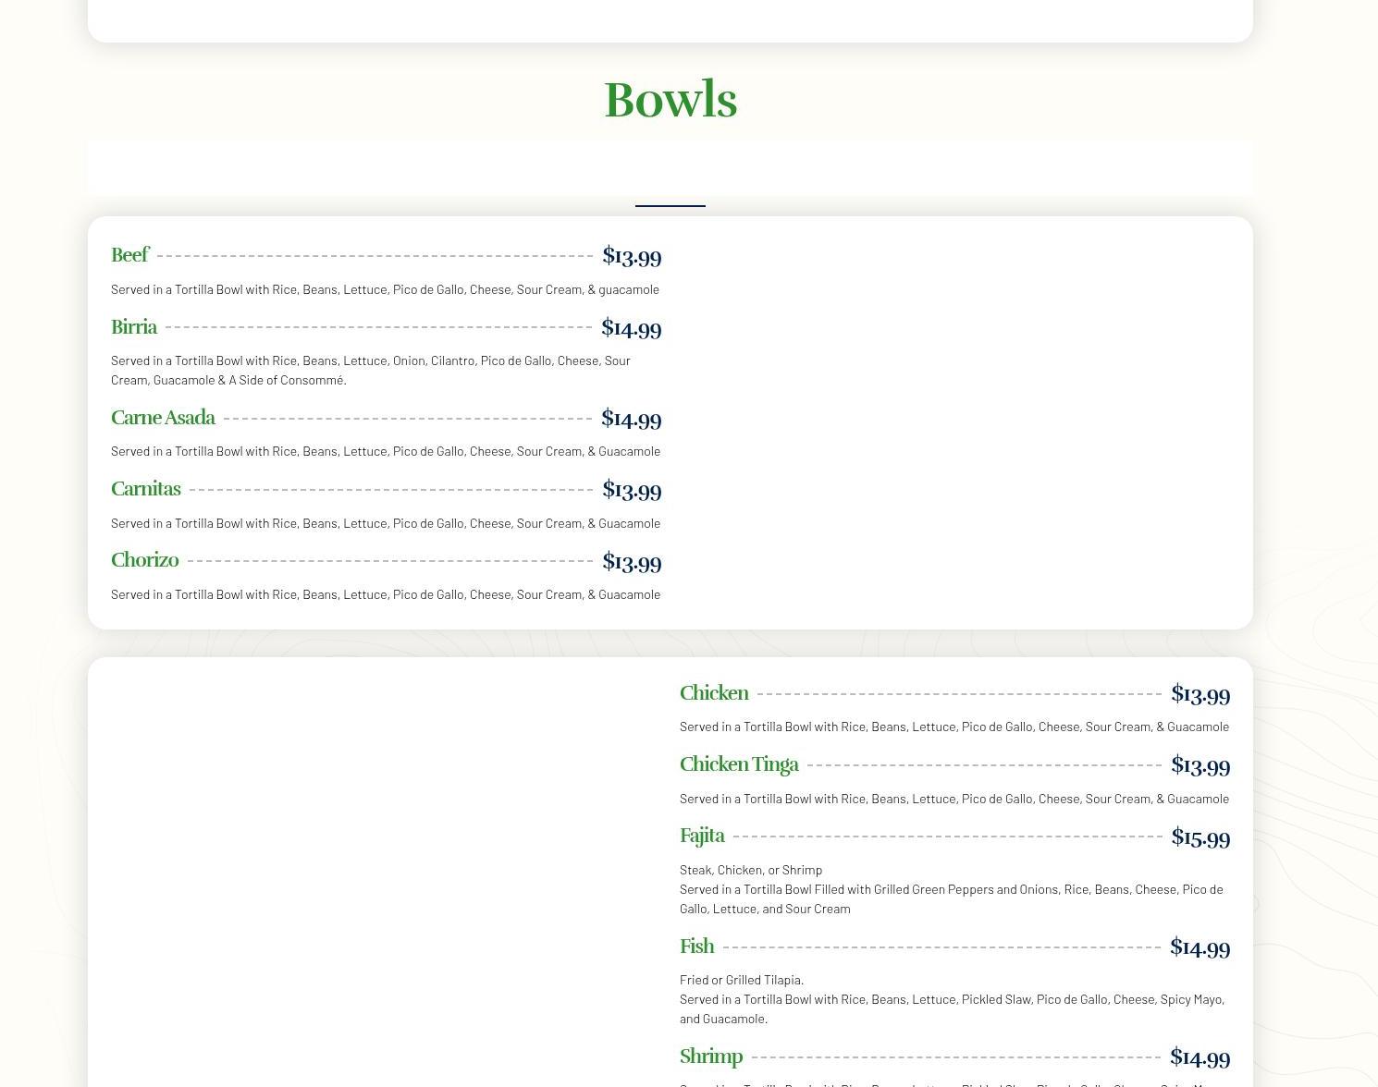
Task: Click the "Steak, Chicken, or Shrimp" text
Action: pyautogui.click(x=750, y=870)
